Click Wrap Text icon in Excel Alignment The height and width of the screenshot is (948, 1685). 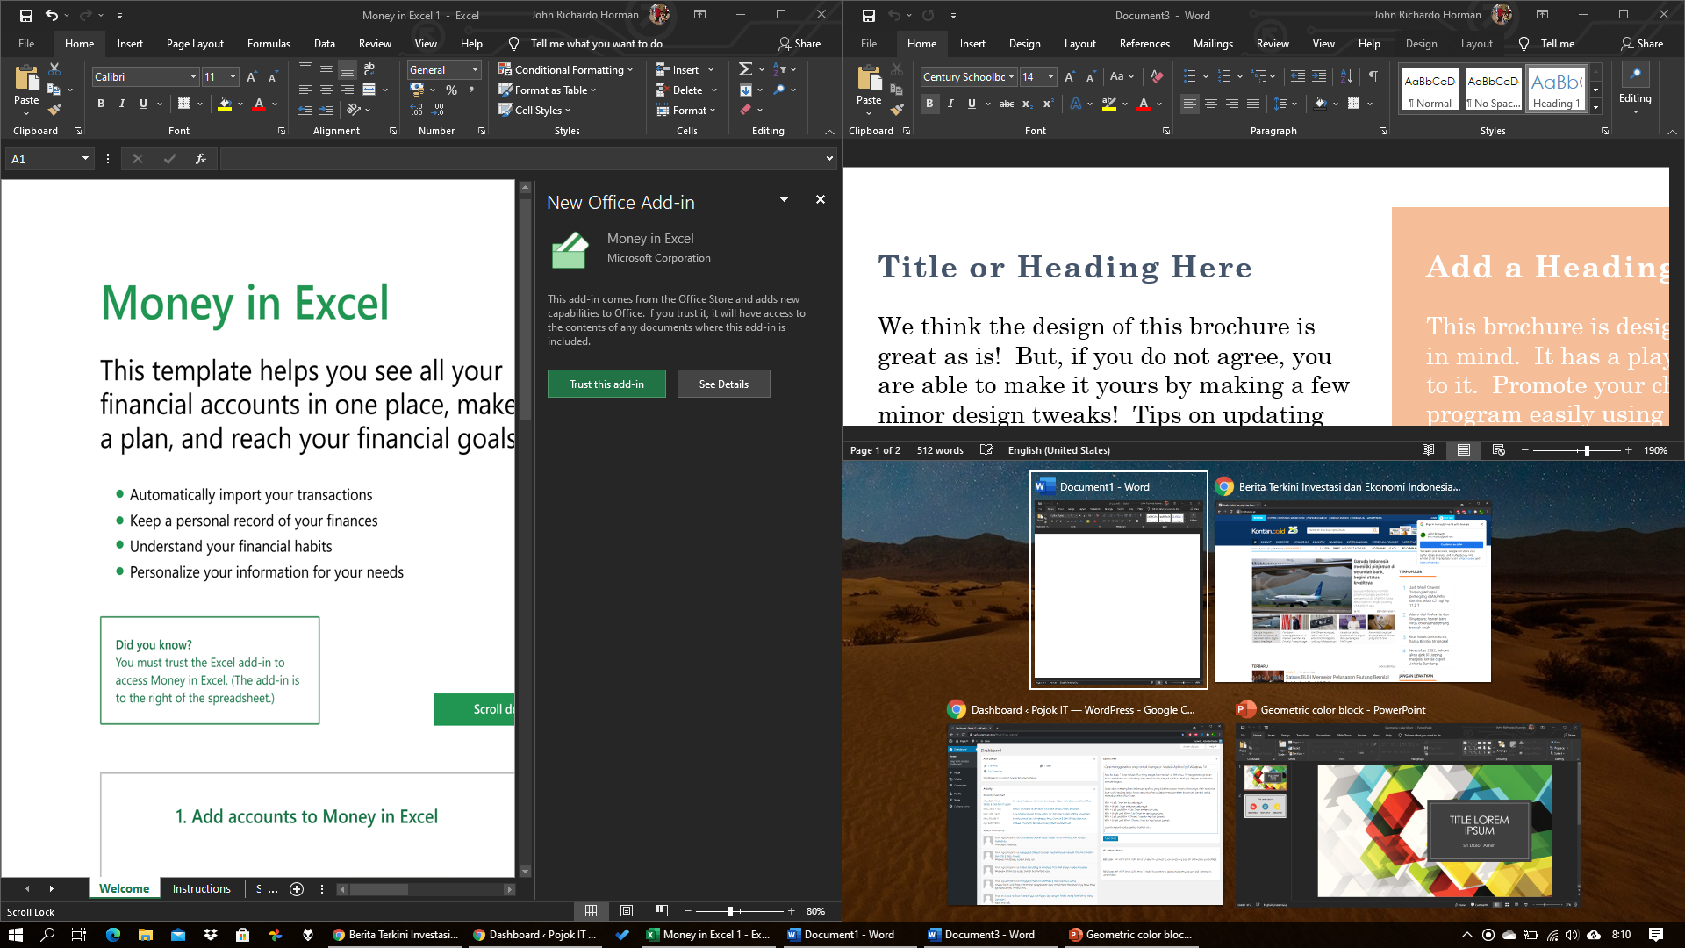tap(369, 68)
